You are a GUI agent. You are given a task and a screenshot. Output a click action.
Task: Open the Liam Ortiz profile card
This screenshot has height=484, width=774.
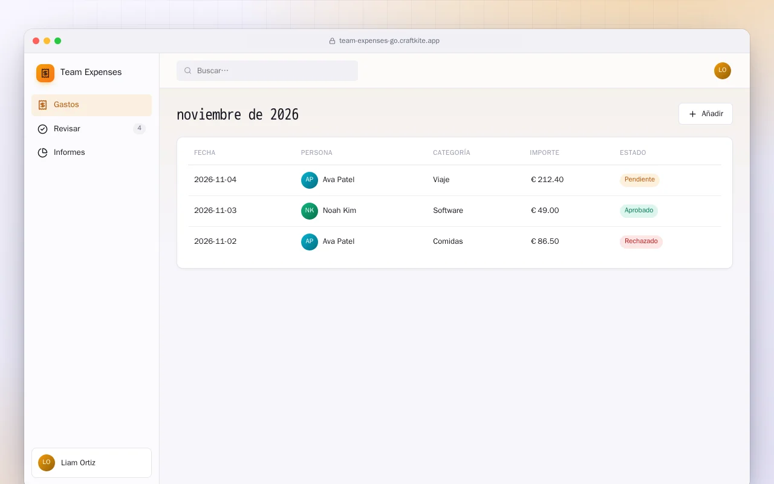[x=91, y=463]
